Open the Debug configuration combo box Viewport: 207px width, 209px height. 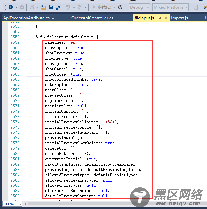coord(139,7)
